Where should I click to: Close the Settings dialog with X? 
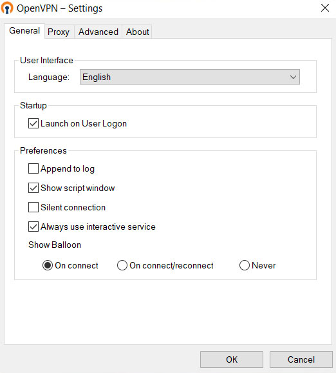point(325,8)
